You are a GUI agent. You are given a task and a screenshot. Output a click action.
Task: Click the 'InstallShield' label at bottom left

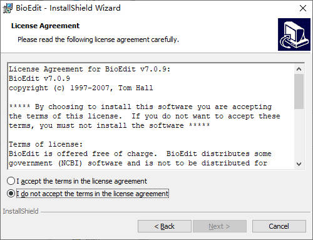[x=21, y=211]
